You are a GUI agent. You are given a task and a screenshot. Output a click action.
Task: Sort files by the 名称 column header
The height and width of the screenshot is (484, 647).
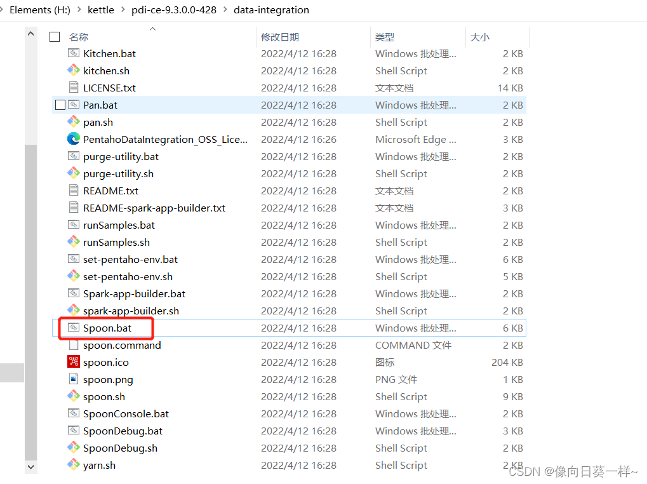click(x=78, y=37)
